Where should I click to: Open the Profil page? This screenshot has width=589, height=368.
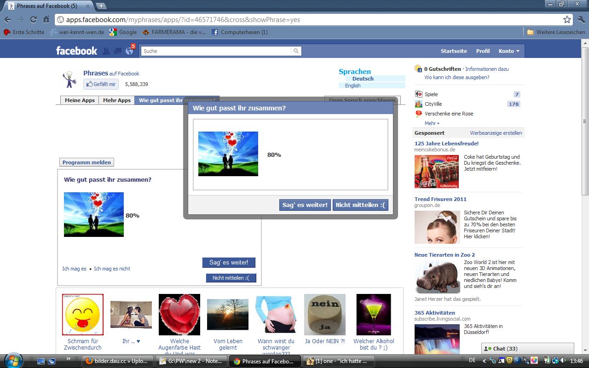click(483, 51)
